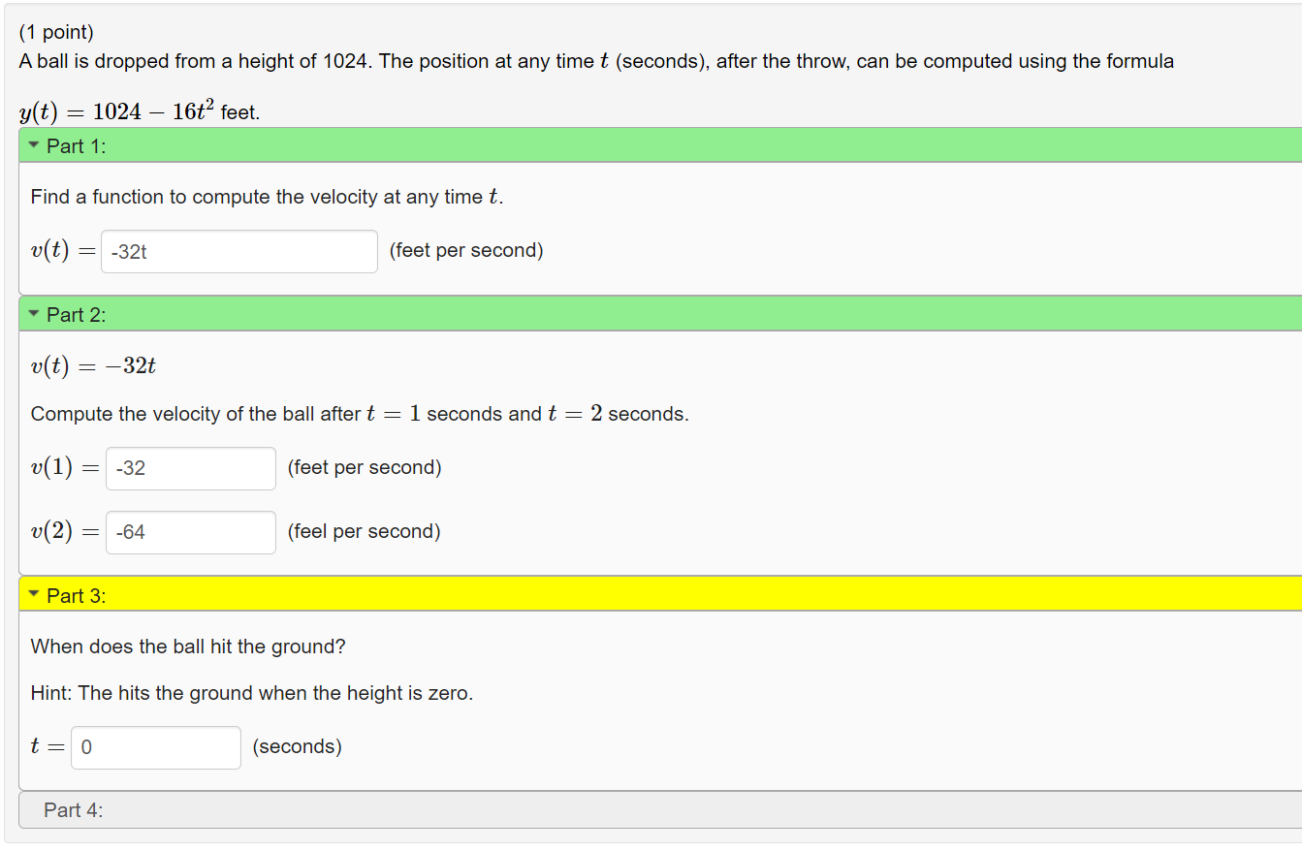Collapse the Part 2 section triangle
Screen dimensions: 1302x851
(x=32, y=313)
